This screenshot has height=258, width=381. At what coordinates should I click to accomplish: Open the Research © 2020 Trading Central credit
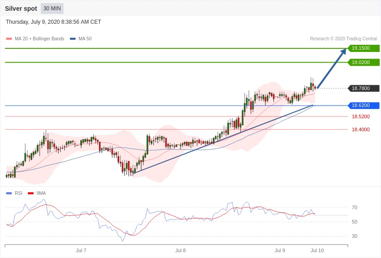(x=343, y=39)
